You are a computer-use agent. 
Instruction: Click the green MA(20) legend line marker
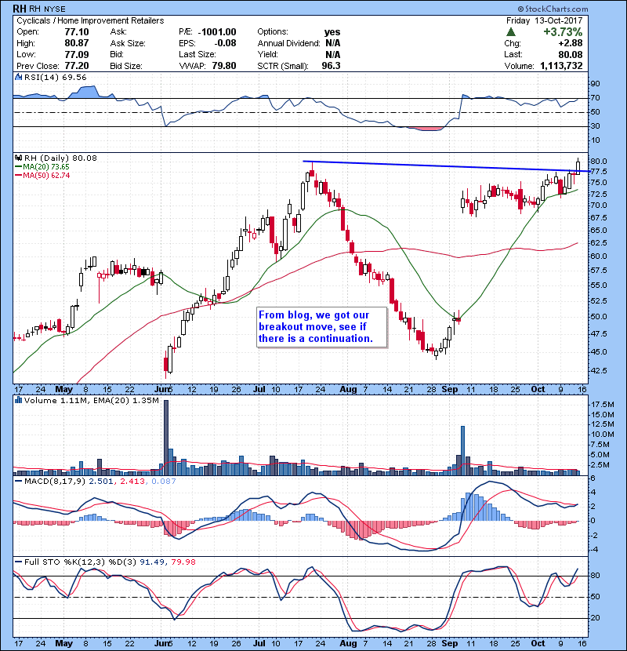pyautogui.click(x=18, y=167)
